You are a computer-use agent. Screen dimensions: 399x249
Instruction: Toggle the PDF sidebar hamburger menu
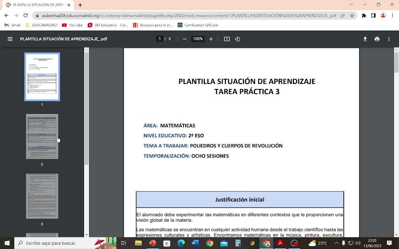pyautogui.click(x=10, y=39)
